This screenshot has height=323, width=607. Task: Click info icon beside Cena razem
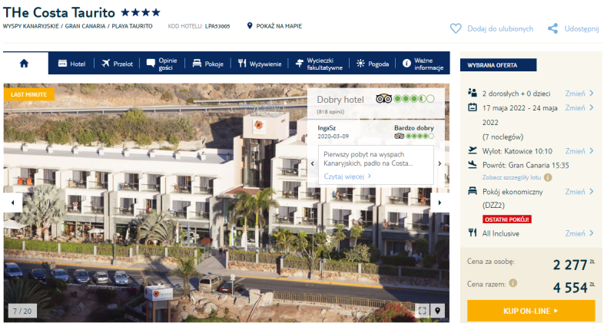pyautogui.click(x=513, y=283)
